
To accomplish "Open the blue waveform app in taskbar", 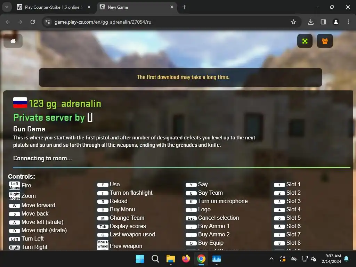I will click(x=216, y=259).
